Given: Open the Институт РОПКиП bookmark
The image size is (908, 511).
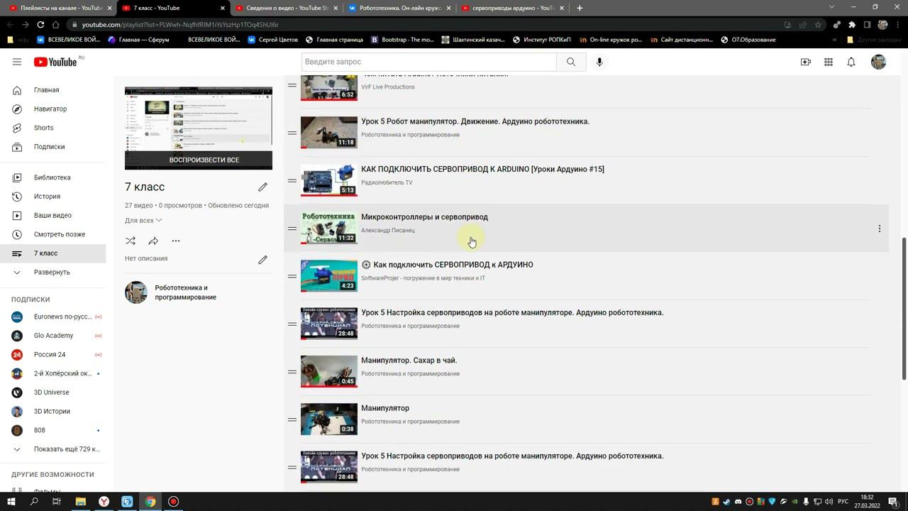Looking at the screenshot, I should point(541,40).
